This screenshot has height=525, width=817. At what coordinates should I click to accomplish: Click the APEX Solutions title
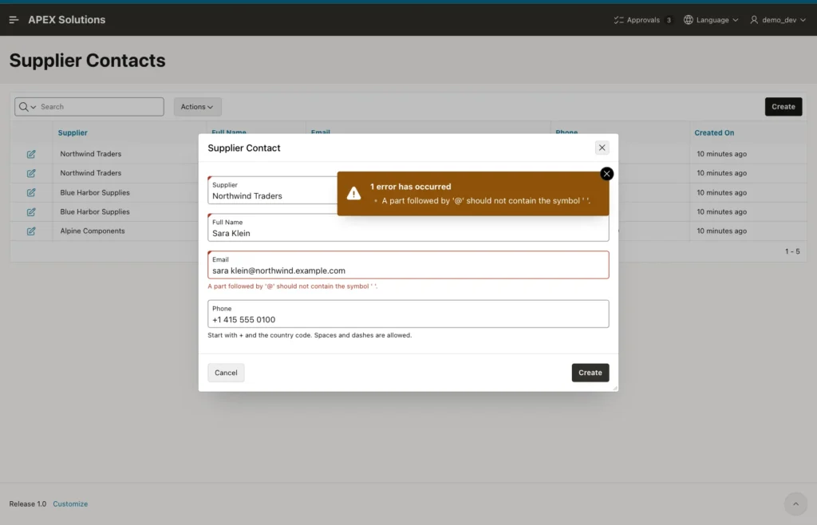[x=67, y=20]
